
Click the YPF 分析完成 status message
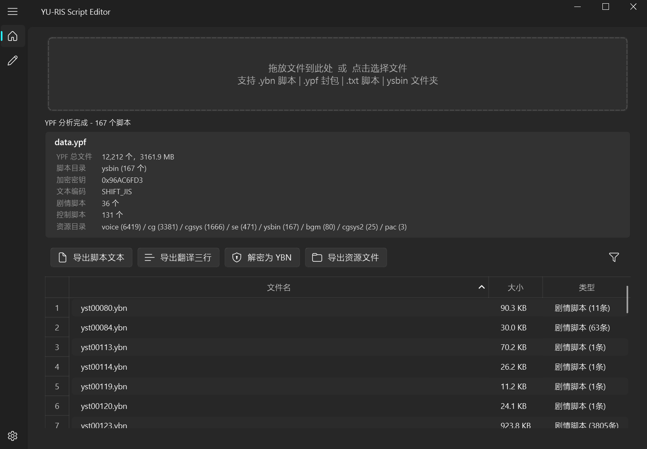(88, 123)
